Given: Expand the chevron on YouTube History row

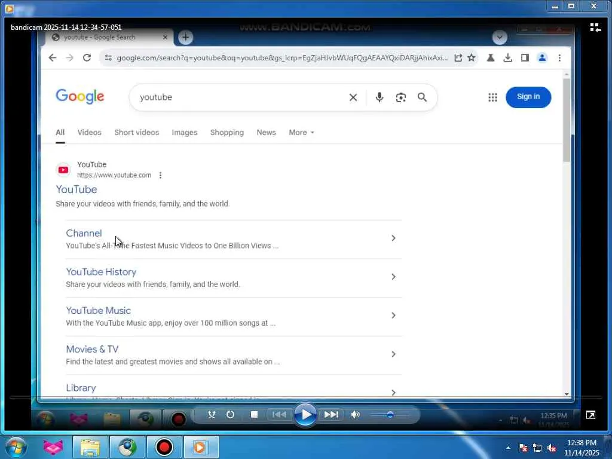Looking at the screenshot, I should (x=393, y=277).
